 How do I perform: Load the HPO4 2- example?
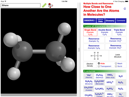pos(110,82)
